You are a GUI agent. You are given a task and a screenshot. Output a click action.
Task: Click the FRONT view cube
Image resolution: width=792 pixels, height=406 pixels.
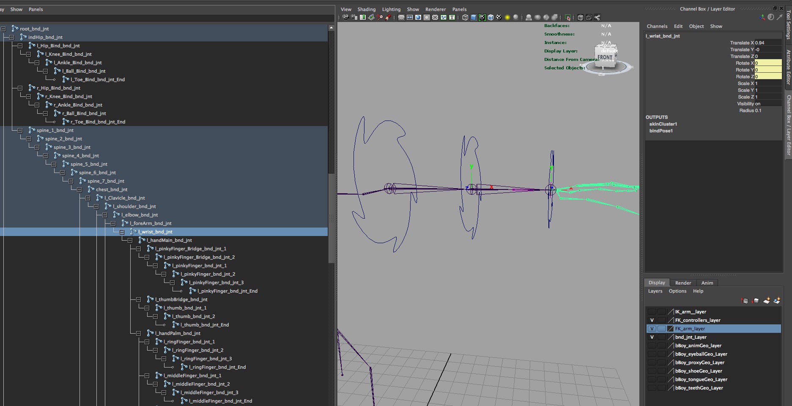click(605, 58)
